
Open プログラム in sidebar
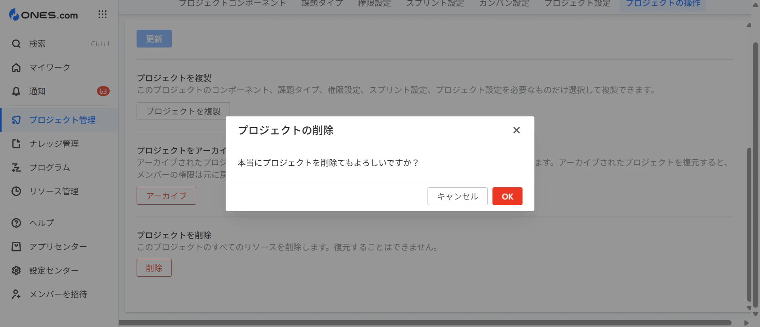pyautogui.click(x=59, y=167)
